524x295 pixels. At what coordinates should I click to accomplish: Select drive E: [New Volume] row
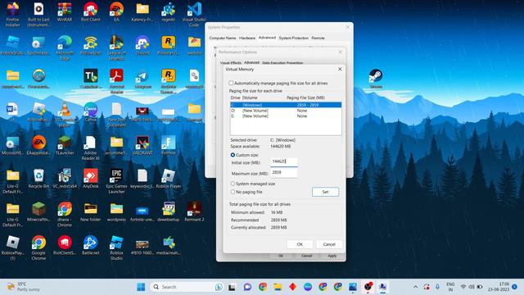(286, 116)
